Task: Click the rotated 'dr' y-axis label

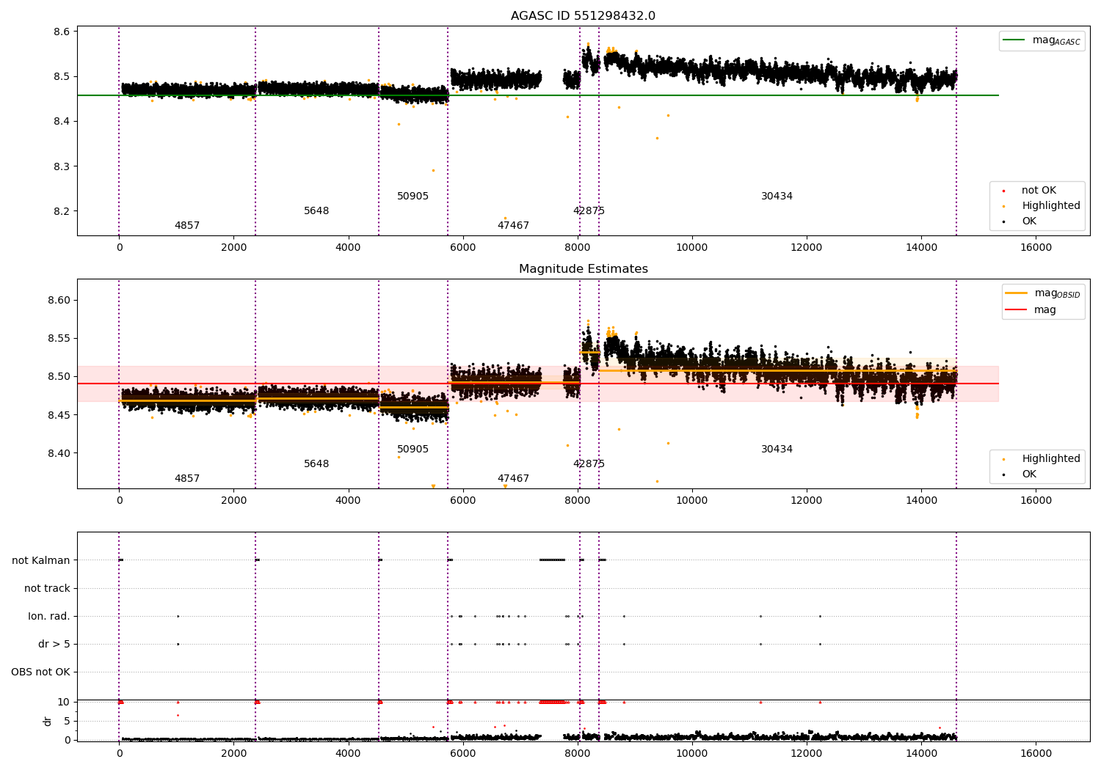Action: (48, 721)
